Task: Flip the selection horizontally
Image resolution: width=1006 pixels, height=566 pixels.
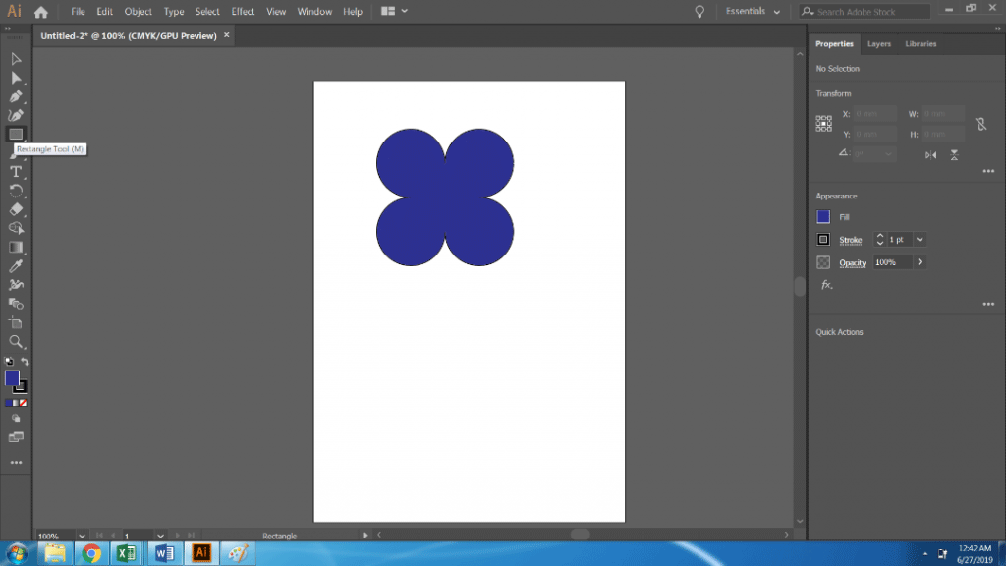Action: [x=930, y=155]
